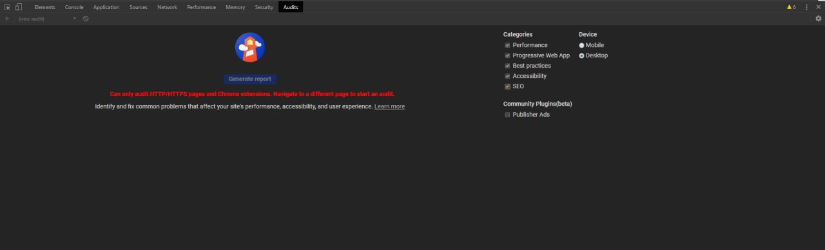This screenshot has height=250, width=825.
Task: Select the Desktop device radio button
Action: 581,55
